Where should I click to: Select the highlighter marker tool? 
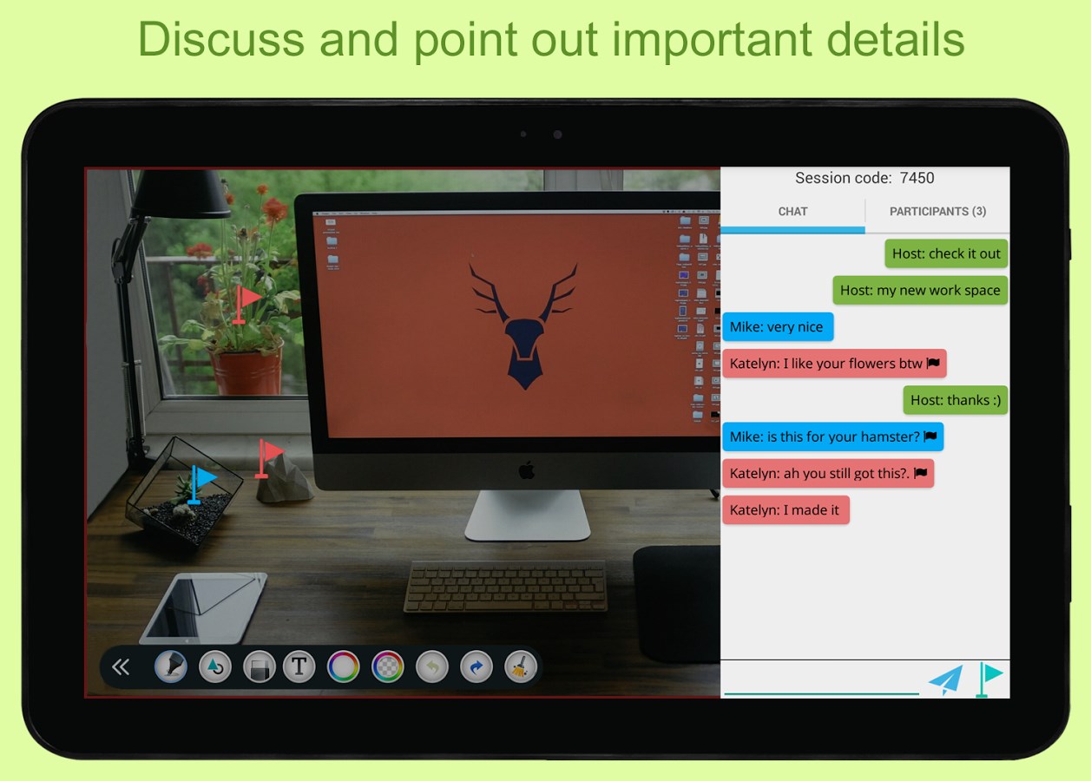170,667
